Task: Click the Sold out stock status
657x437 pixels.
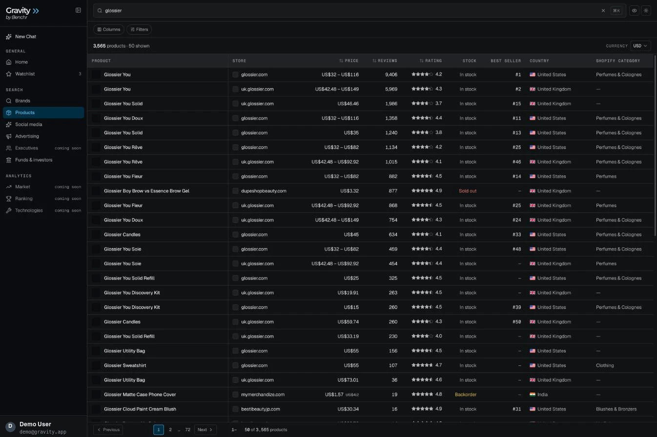Action: tap(468, 191)
